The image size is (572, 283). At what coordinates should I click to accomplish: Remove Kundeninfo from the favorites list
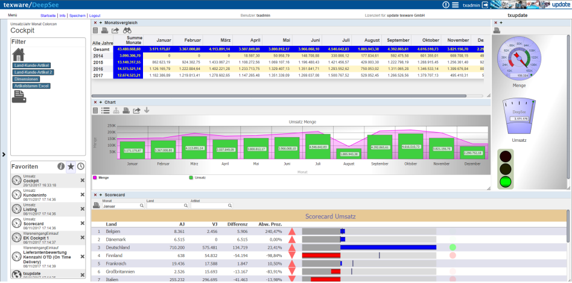point(83,194)
